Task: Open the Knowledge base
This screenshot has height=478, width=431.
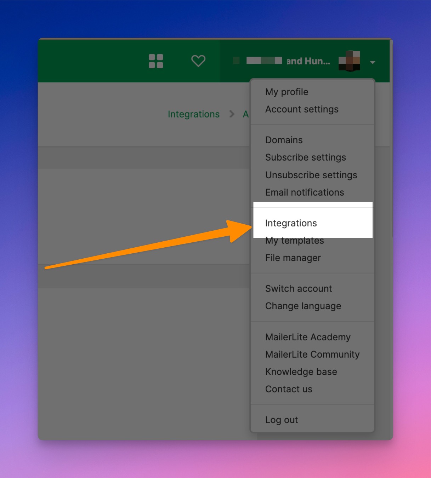Action: pyautogui.click(x=301, y=372)
